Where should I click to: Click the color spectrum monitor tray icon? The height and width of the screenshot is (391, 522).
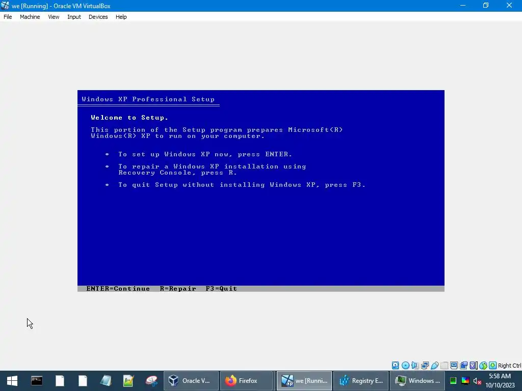[x=465, y=381]
